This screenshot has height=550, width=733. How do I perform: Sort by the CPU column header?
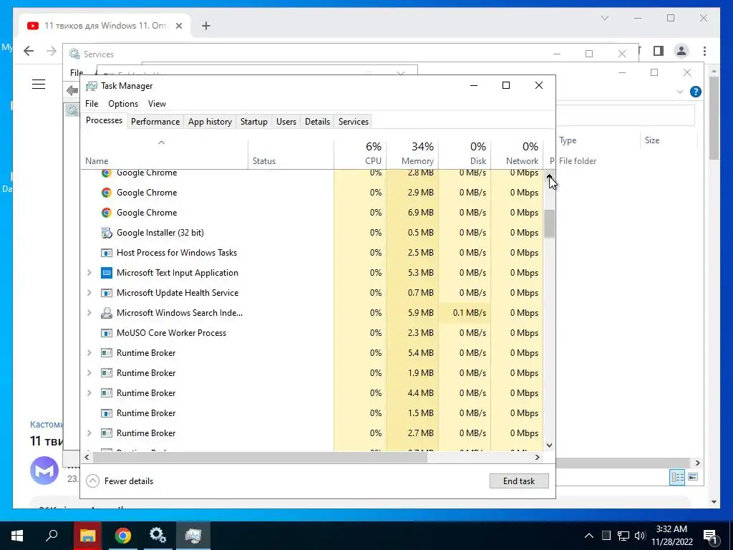point(360,155)
